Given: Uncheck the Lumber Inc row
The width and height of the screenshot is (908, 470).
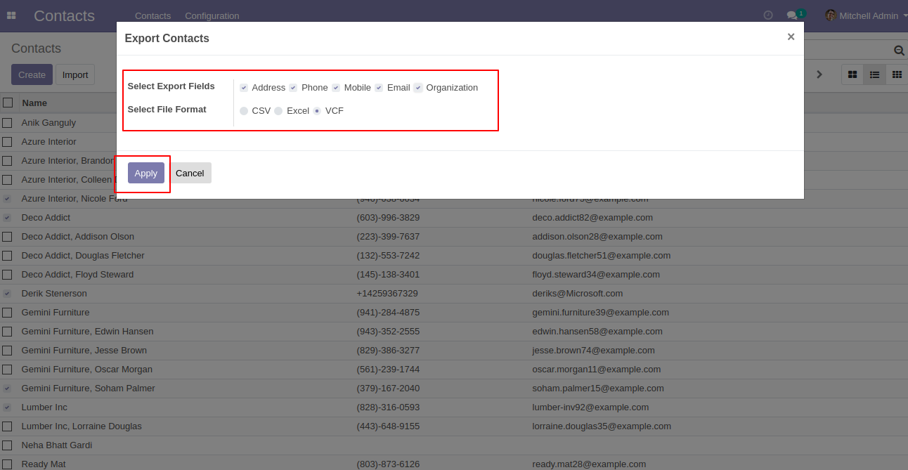Looking at the screenshot, I should tap(7, 407).
